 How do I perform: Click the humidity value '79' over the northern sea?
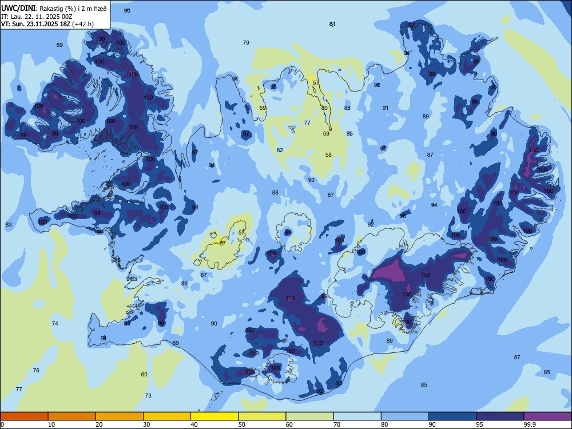tap(246, 43)
